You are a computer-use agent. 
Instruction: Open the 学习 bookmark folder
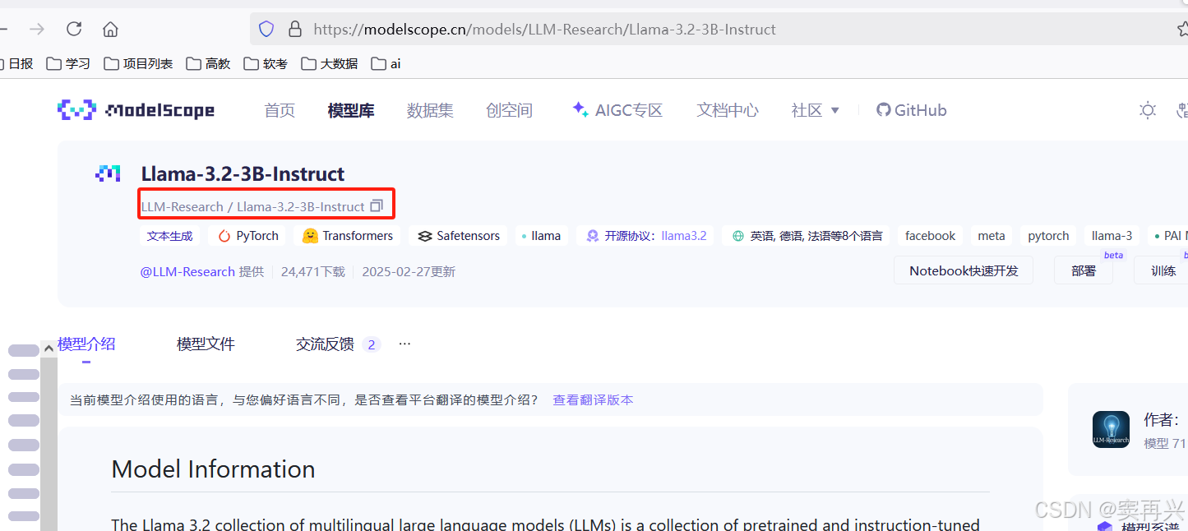point(68,63)
